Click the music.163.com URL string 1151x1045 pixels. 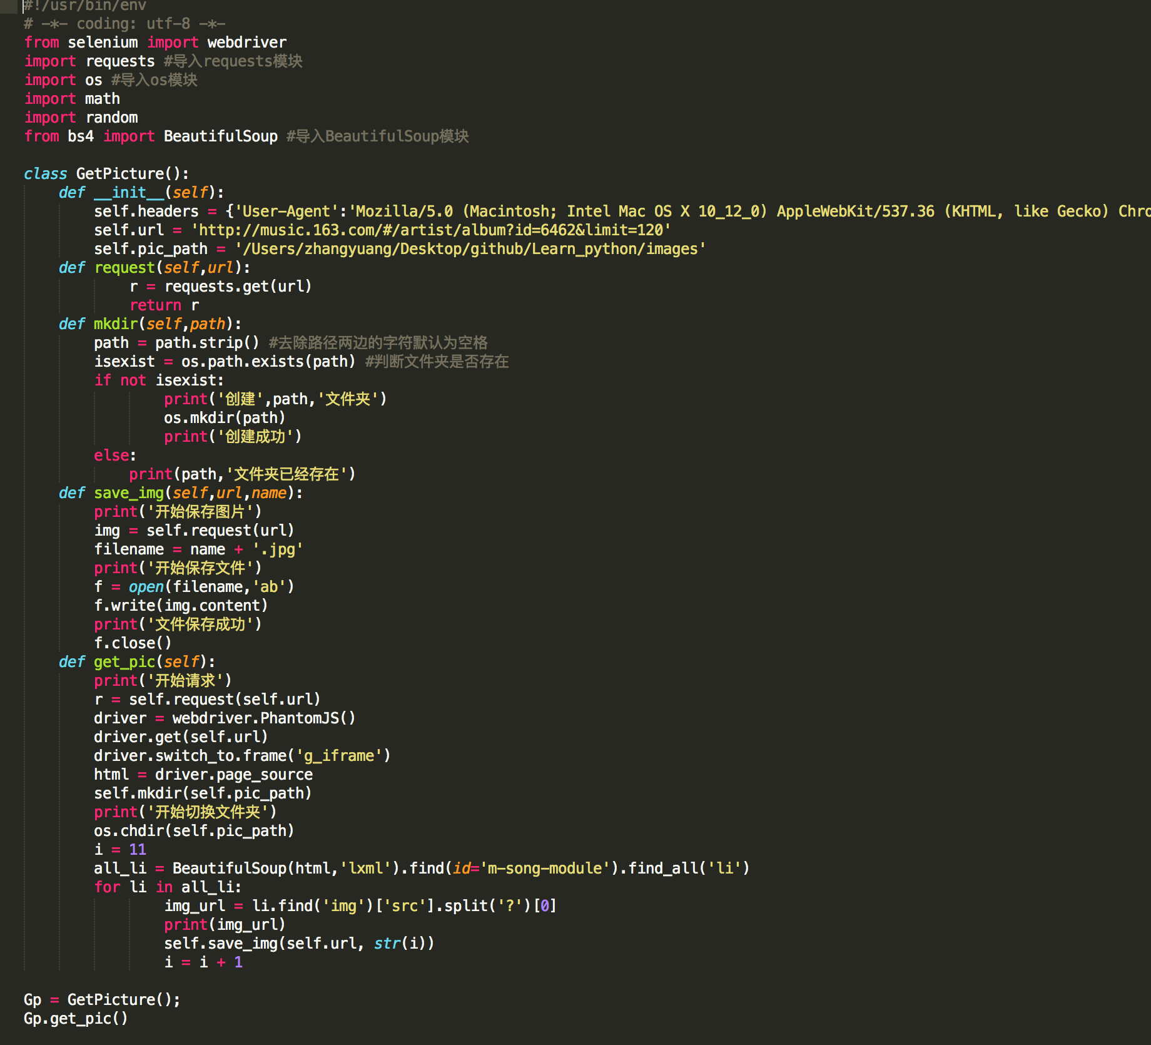[x=431, y=230]
